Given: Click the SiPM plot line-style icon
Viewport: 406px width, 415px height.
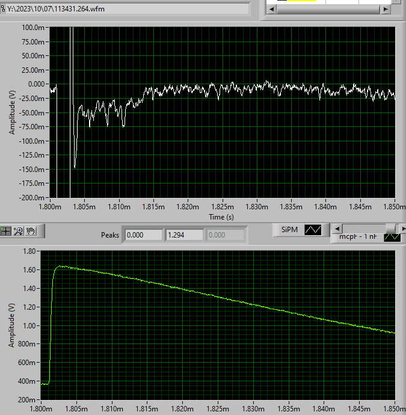Looking at the screenshot, I should point(313,230).
